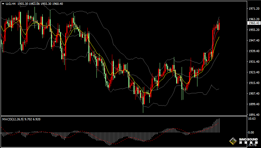Click the 10.63 MACD scale value
261x148 pixels.
click(252, 118)
